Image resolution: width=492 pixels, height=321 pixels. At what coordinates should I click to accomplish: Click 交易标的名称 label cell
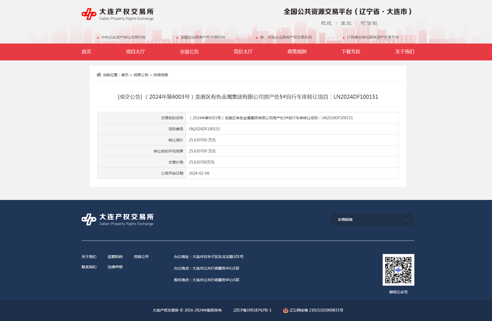pyautogui.click(x=142, y=118)
